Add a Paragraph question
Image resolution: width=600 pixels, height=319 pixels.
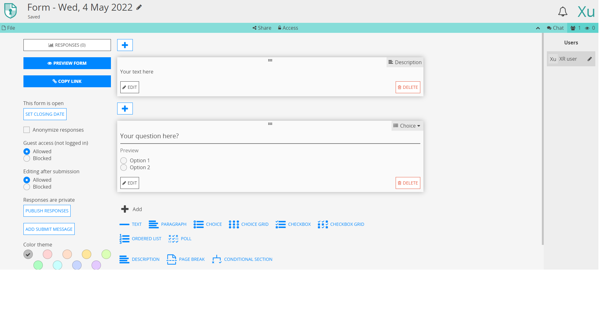click(x=167, y=224)
